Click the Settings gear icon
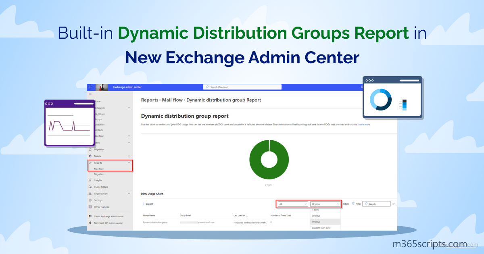Screen dimensions: 484x254 (x=90, y=200)
